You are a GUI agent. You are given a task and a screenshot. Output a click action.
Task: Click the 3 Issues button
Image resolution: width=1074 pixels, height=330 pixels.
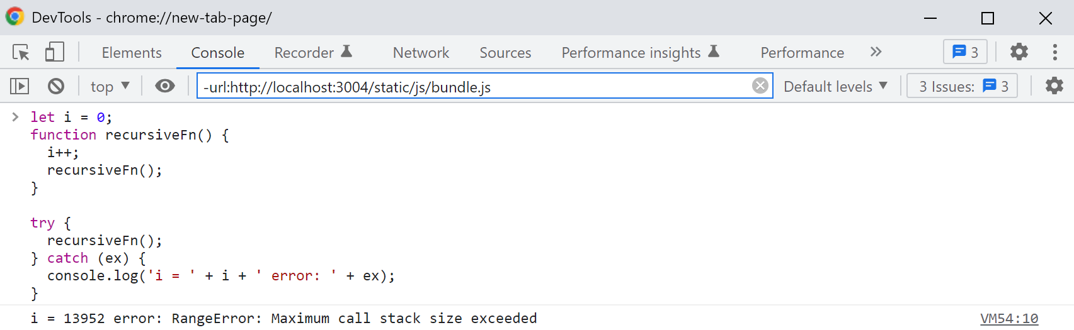tap(962, 86)
